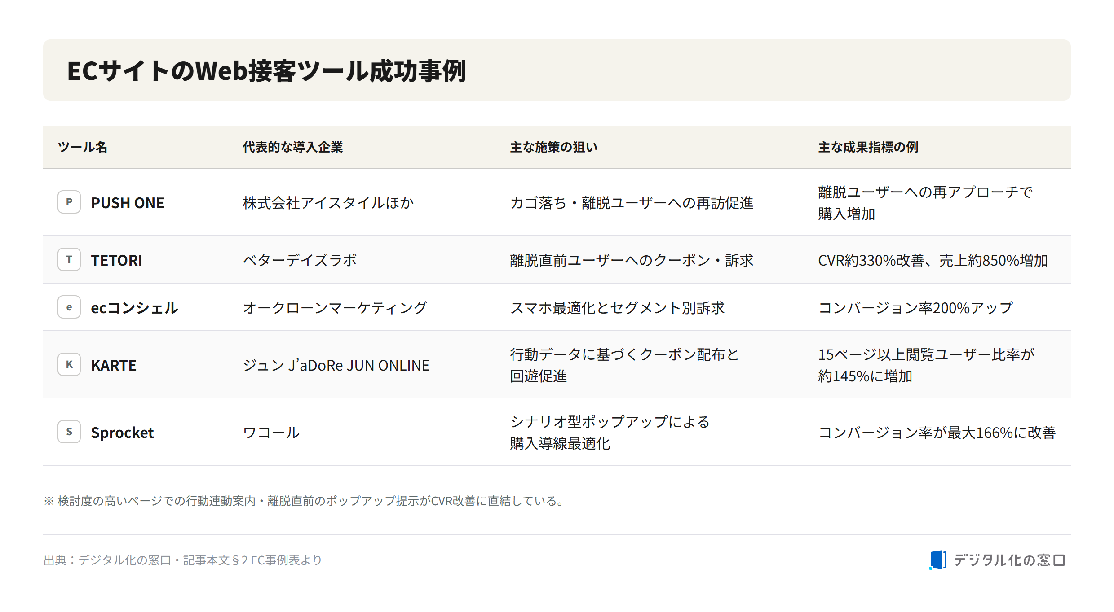Click the 主な成果指標の例 column header
This screenshot has height=612, width=1114.
868,147
